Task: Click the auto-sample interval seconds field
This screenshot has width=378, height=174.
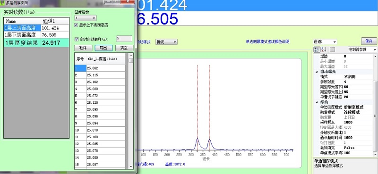Action: [x=124, y=39]
